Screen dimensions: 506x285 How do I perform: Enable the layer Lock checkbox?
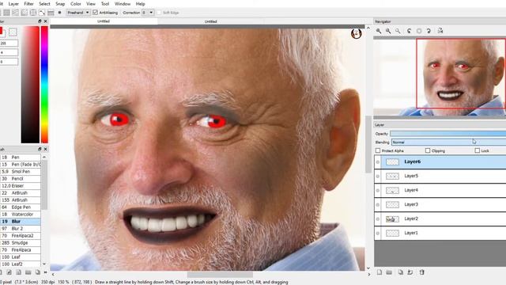tap(478, 150)
